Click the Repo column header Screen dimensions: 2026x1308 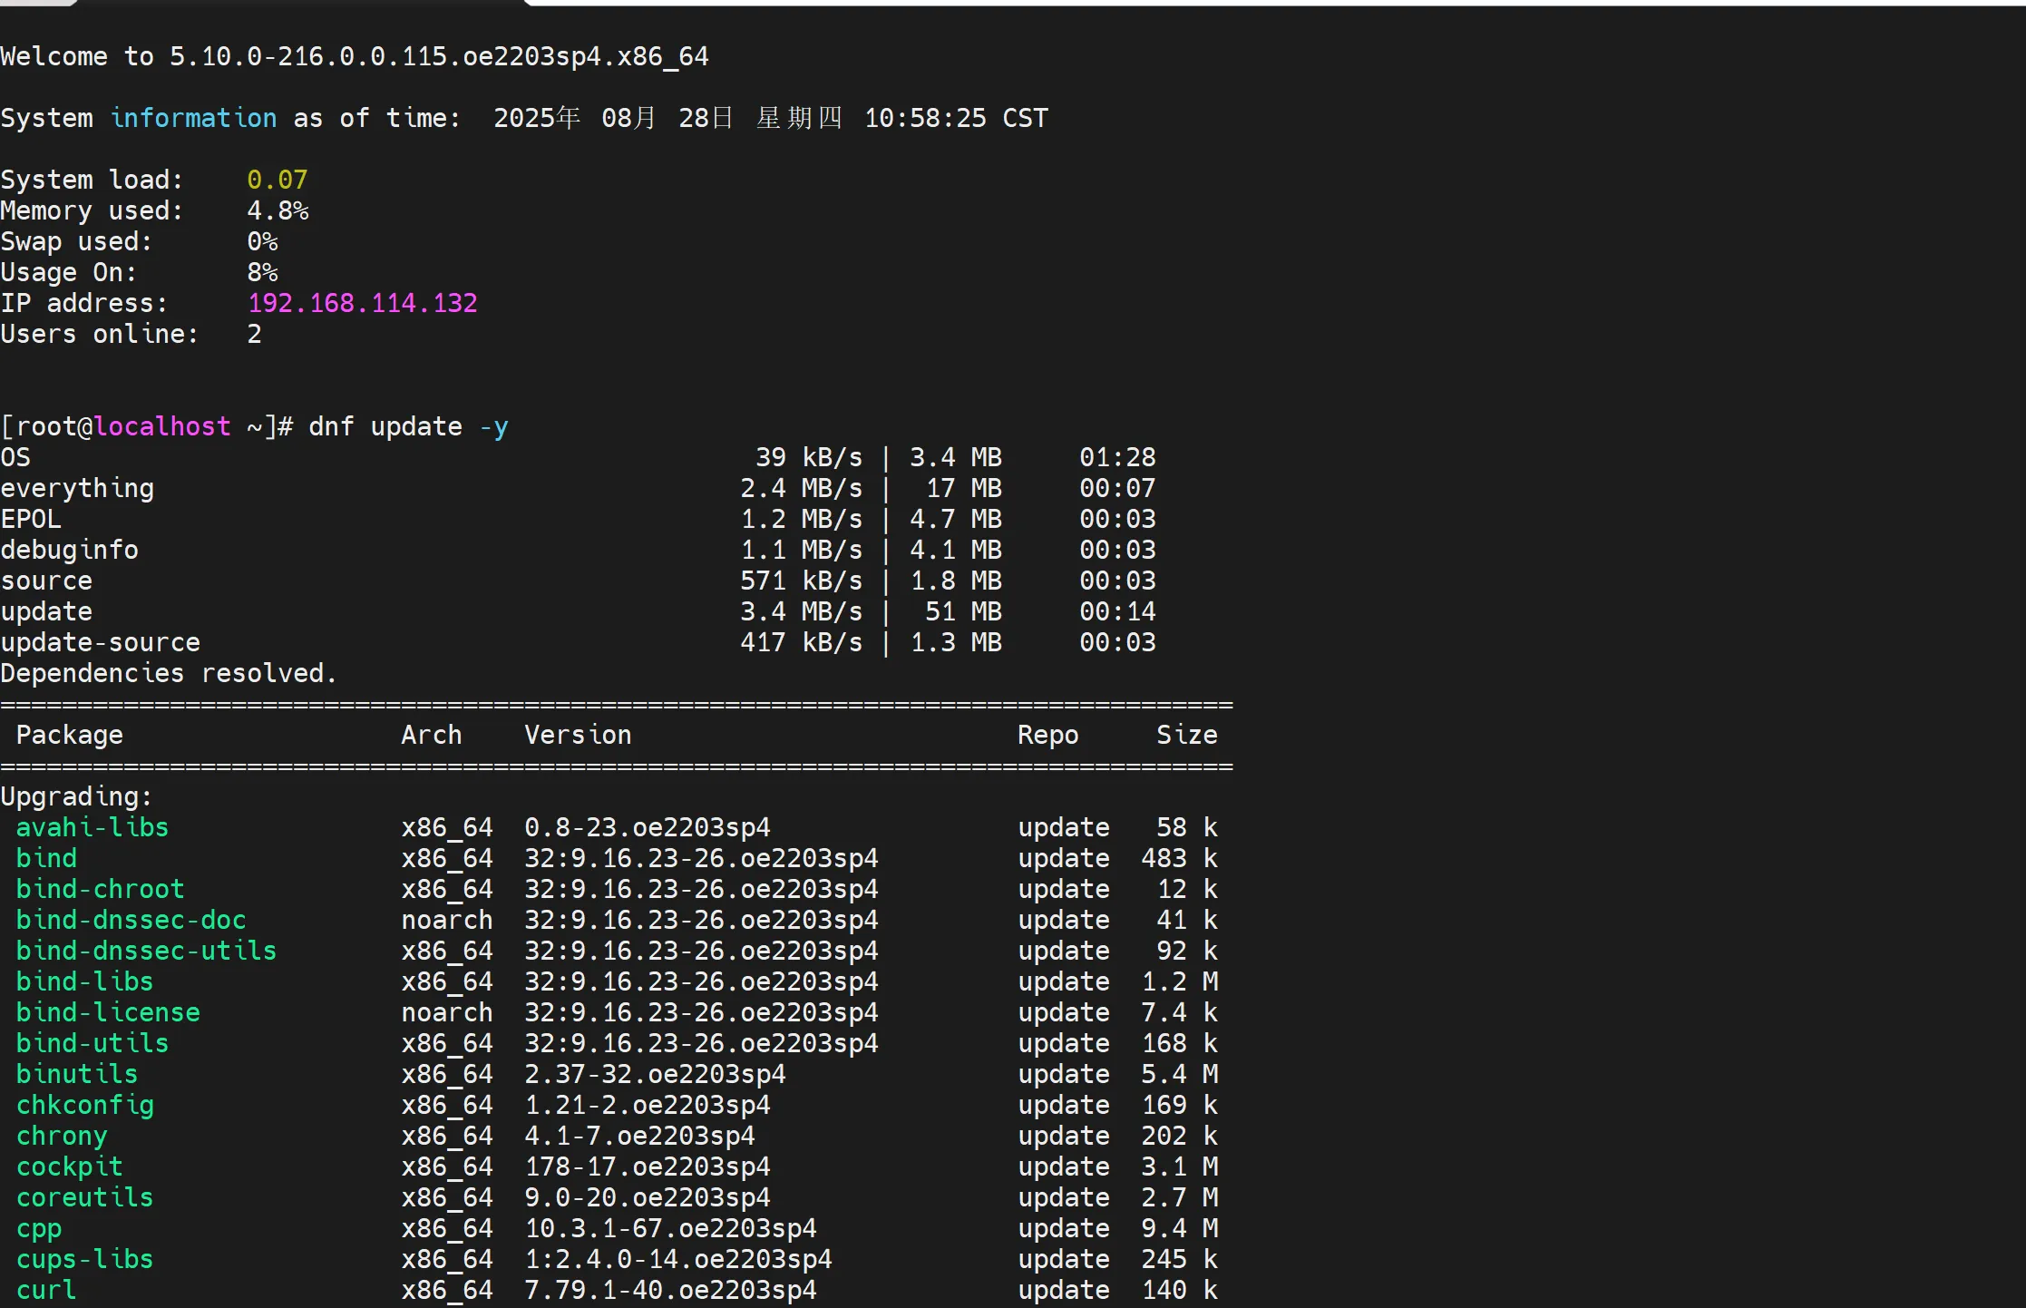pyautogui.click(x=1048, y=736)
